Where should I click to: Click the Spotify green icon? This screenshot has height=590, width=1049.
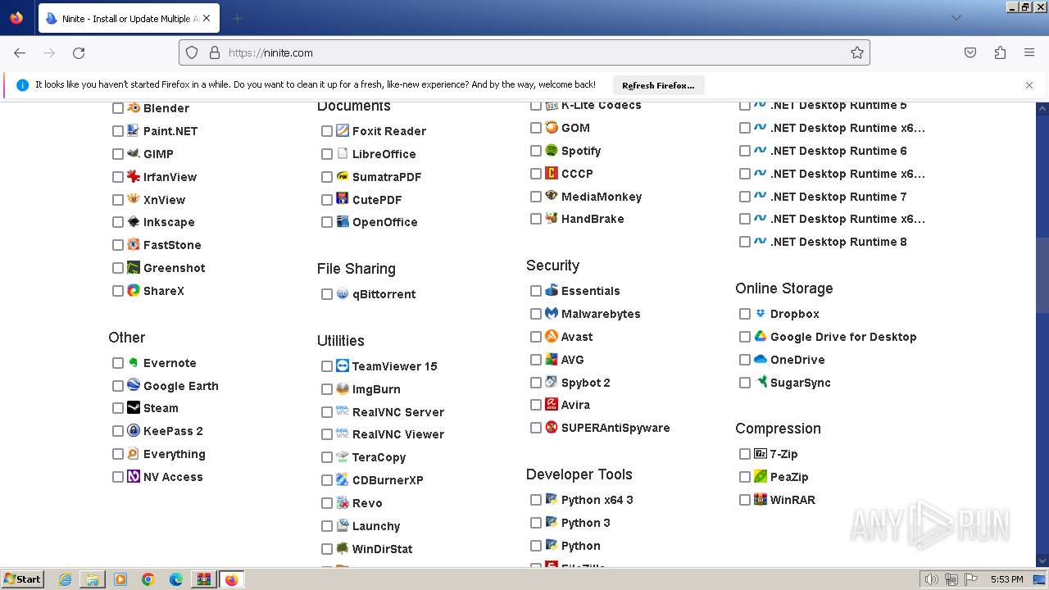(552, 151)
